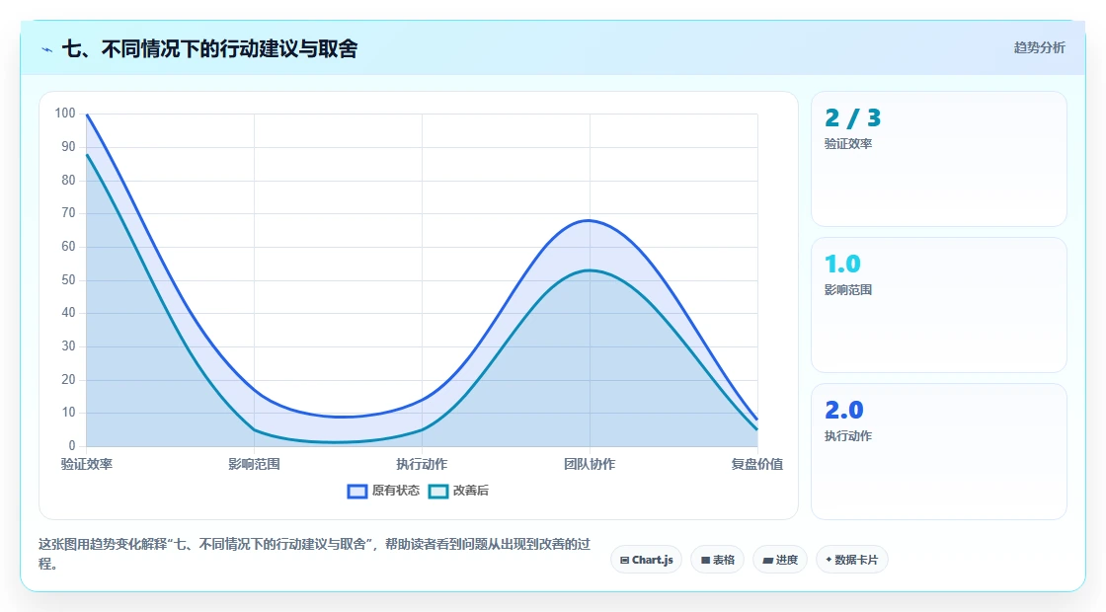The width and height of the screenshot is (1106, 612).
Task: Click the 复盘价值 x-axis label
Action: point(756,464)
